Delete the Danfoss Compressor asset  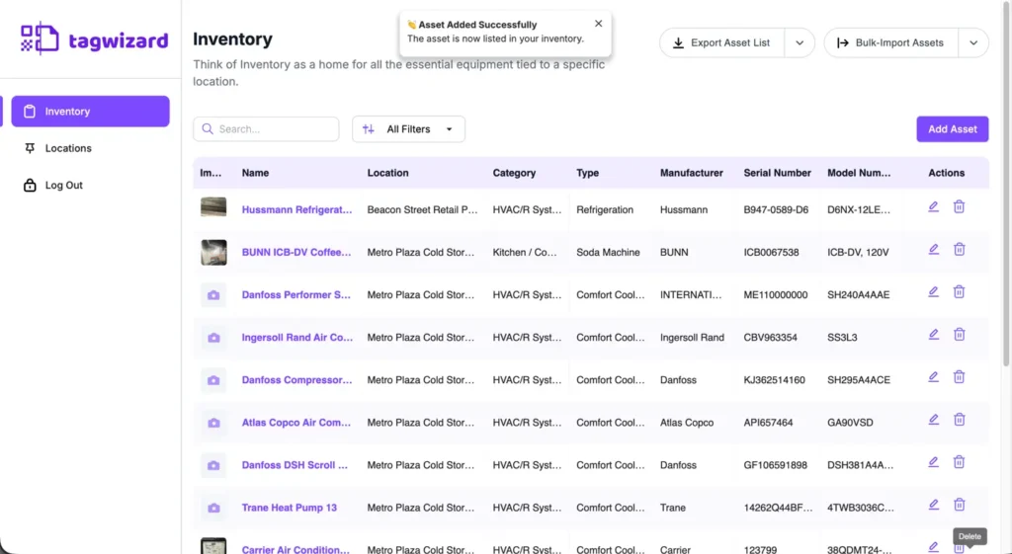point(959,377)
